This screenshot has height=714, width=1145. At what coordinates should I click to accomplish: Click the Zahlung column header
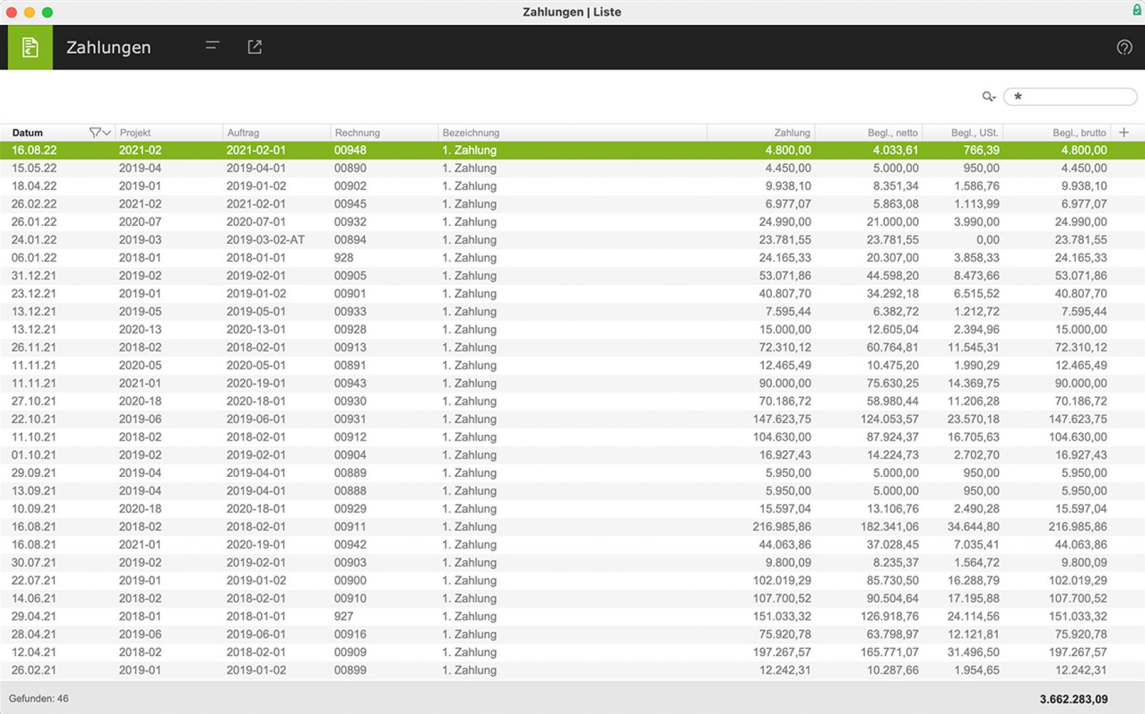(x=791, y=133)
